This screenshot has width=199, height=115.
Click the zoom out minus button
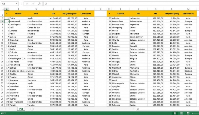(193, 113)
